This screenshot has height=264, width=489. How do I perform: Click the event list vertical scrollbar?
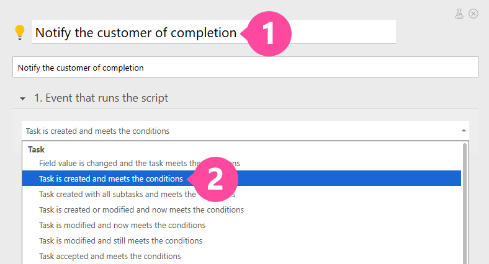coord(464,205)
